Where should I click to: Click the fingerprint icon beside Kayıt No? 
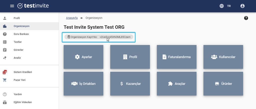(69, 37)
